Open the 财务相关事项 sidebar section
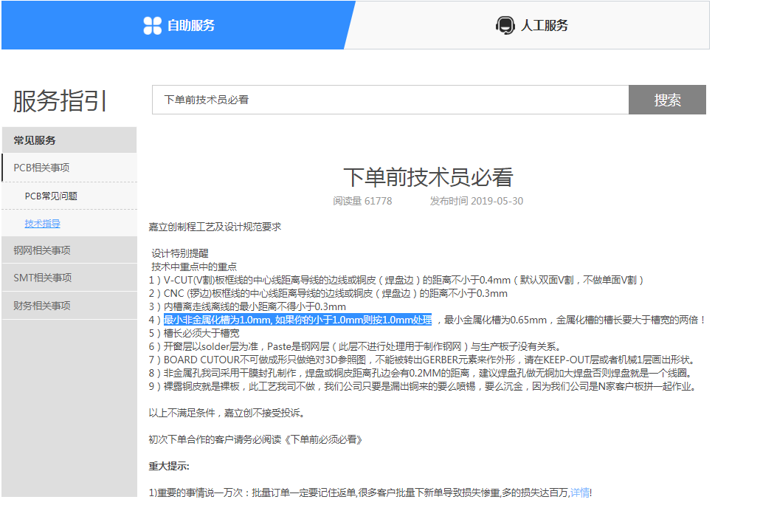The width and height of the screenshot is (777, 508). pyautogui.click(x=42, y=306)
